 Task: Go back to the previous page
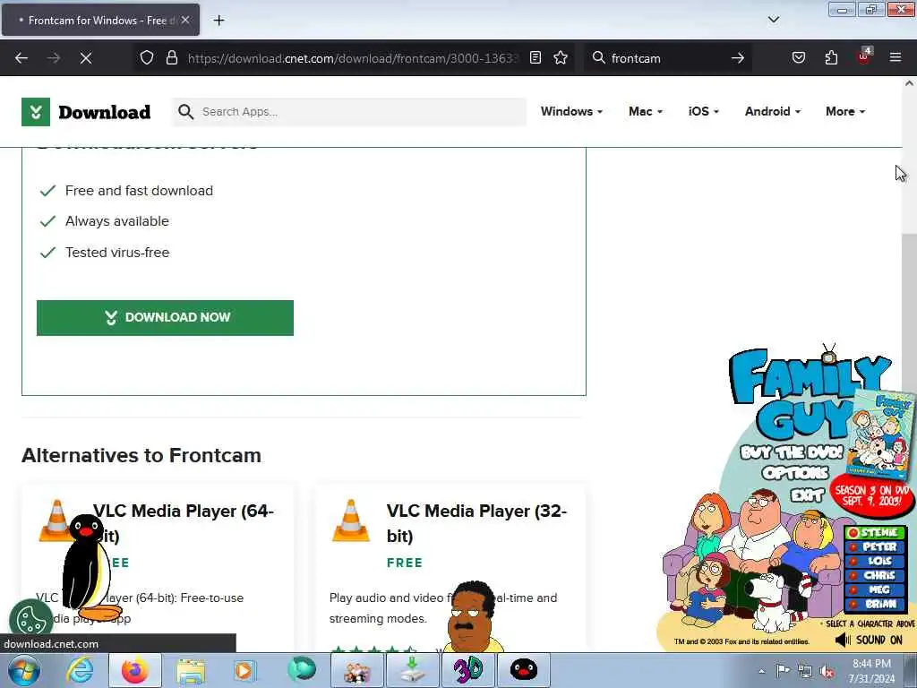click(x=21, y=58)
